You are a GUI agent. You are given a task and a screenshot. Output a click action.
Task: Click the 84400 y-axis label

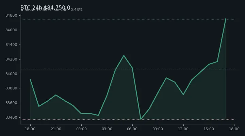point(11,45)
